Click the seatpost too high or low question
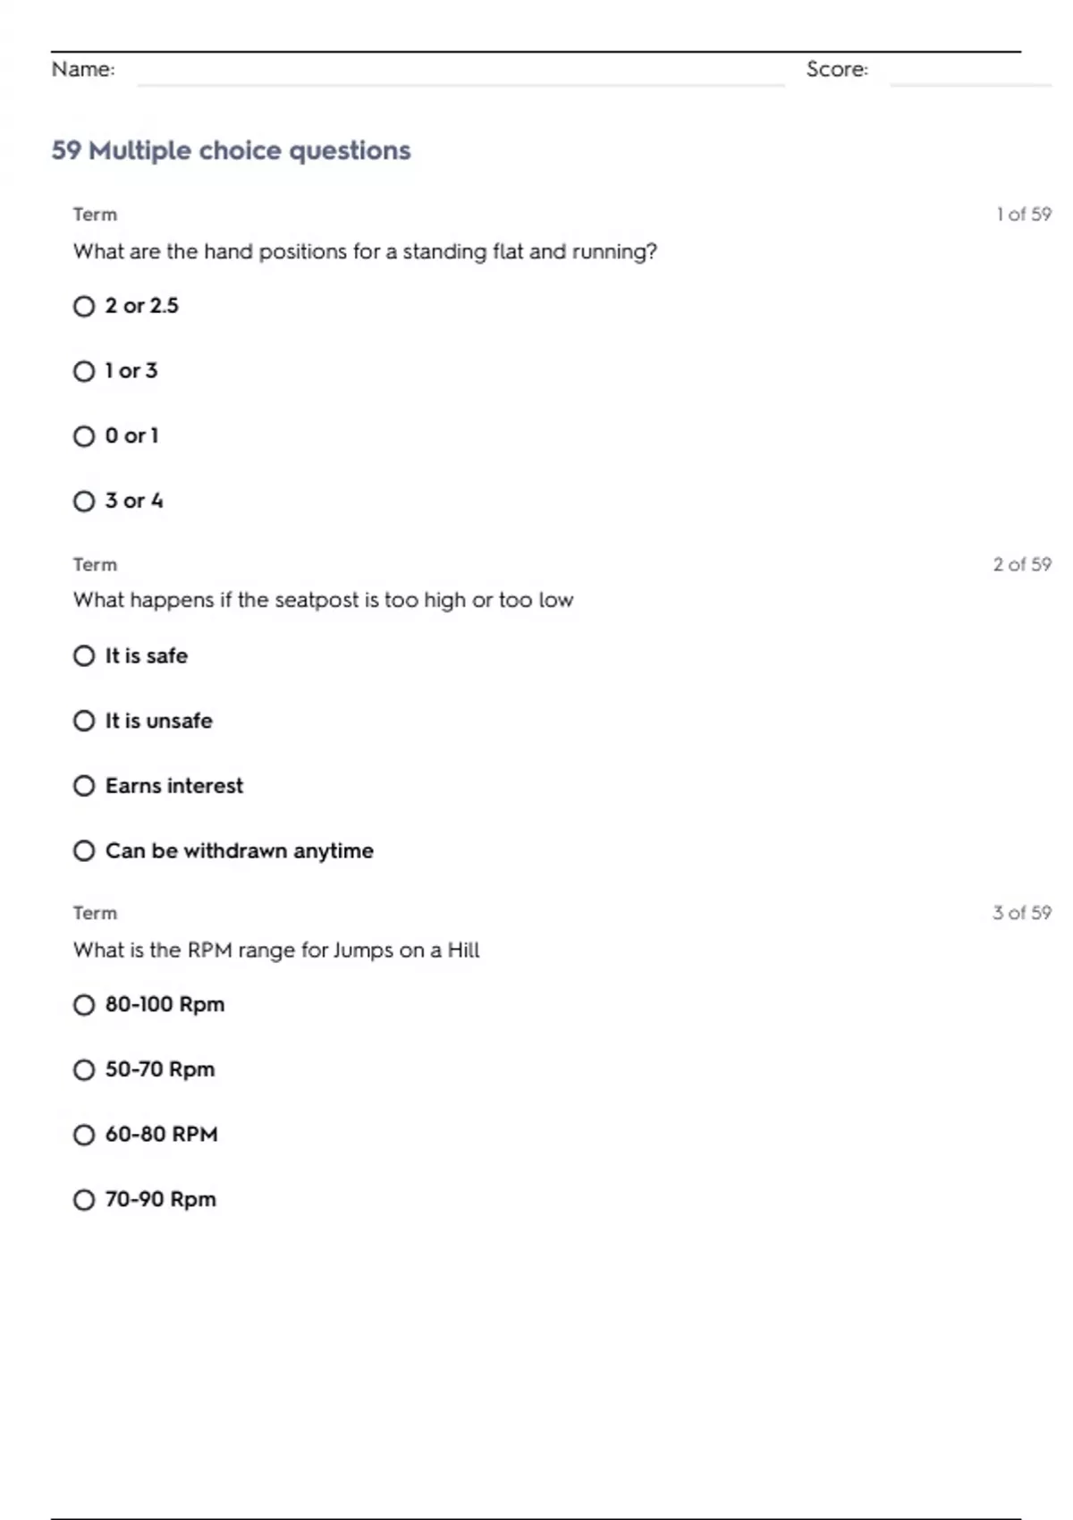This screenshot has height=1520, width=1073. point(323,600)
